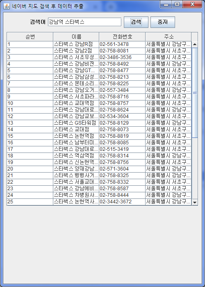The width and height of the screenshot is (205, 287).
Task: Click scrollbar down arrow of results table
Action: point(195,202)
